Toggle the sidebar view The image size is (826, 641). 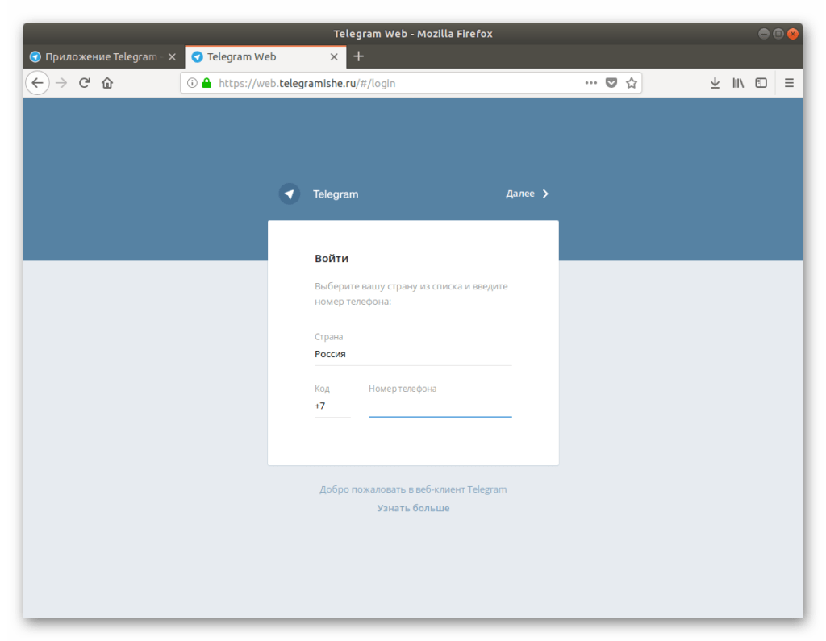761,83
